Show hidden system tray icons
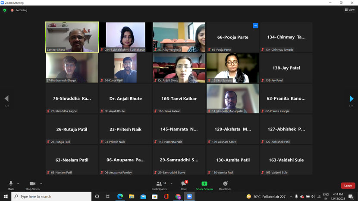Viewport: 358px width, 201px height. tap(291, 196)
